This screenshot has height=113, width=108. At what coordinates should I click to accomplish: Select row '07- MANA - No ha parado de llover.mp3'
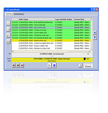[x=51, y=38]
